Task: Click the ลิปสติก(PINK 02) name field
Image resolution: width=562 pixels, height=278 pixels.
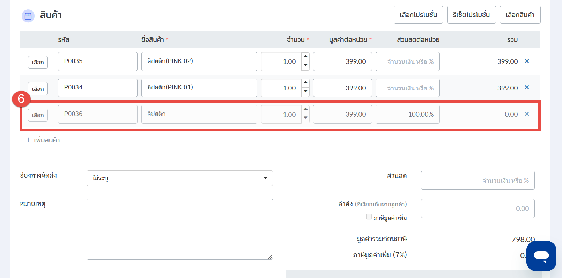Action: coord(199,61)
